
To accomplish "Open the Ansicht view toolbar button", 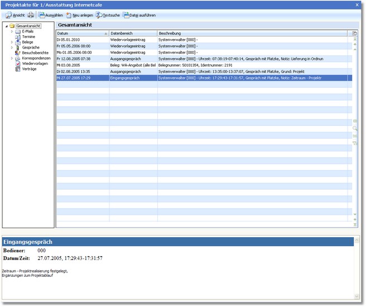I will [15, 15].
